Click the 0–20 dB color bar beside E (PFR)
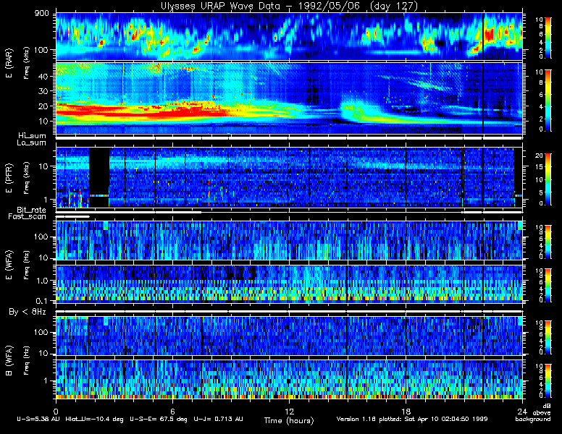The width and height of the screenshot is (562, 434). [548, 179]
